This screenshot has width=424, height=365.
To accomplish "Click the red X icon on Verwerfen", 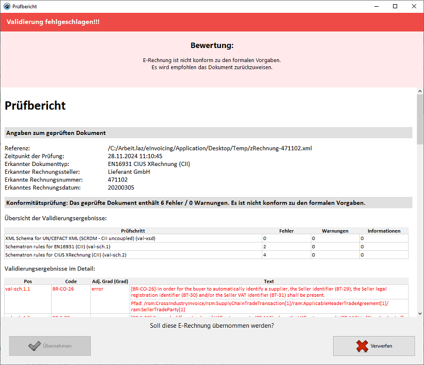I will click(362, 346).
